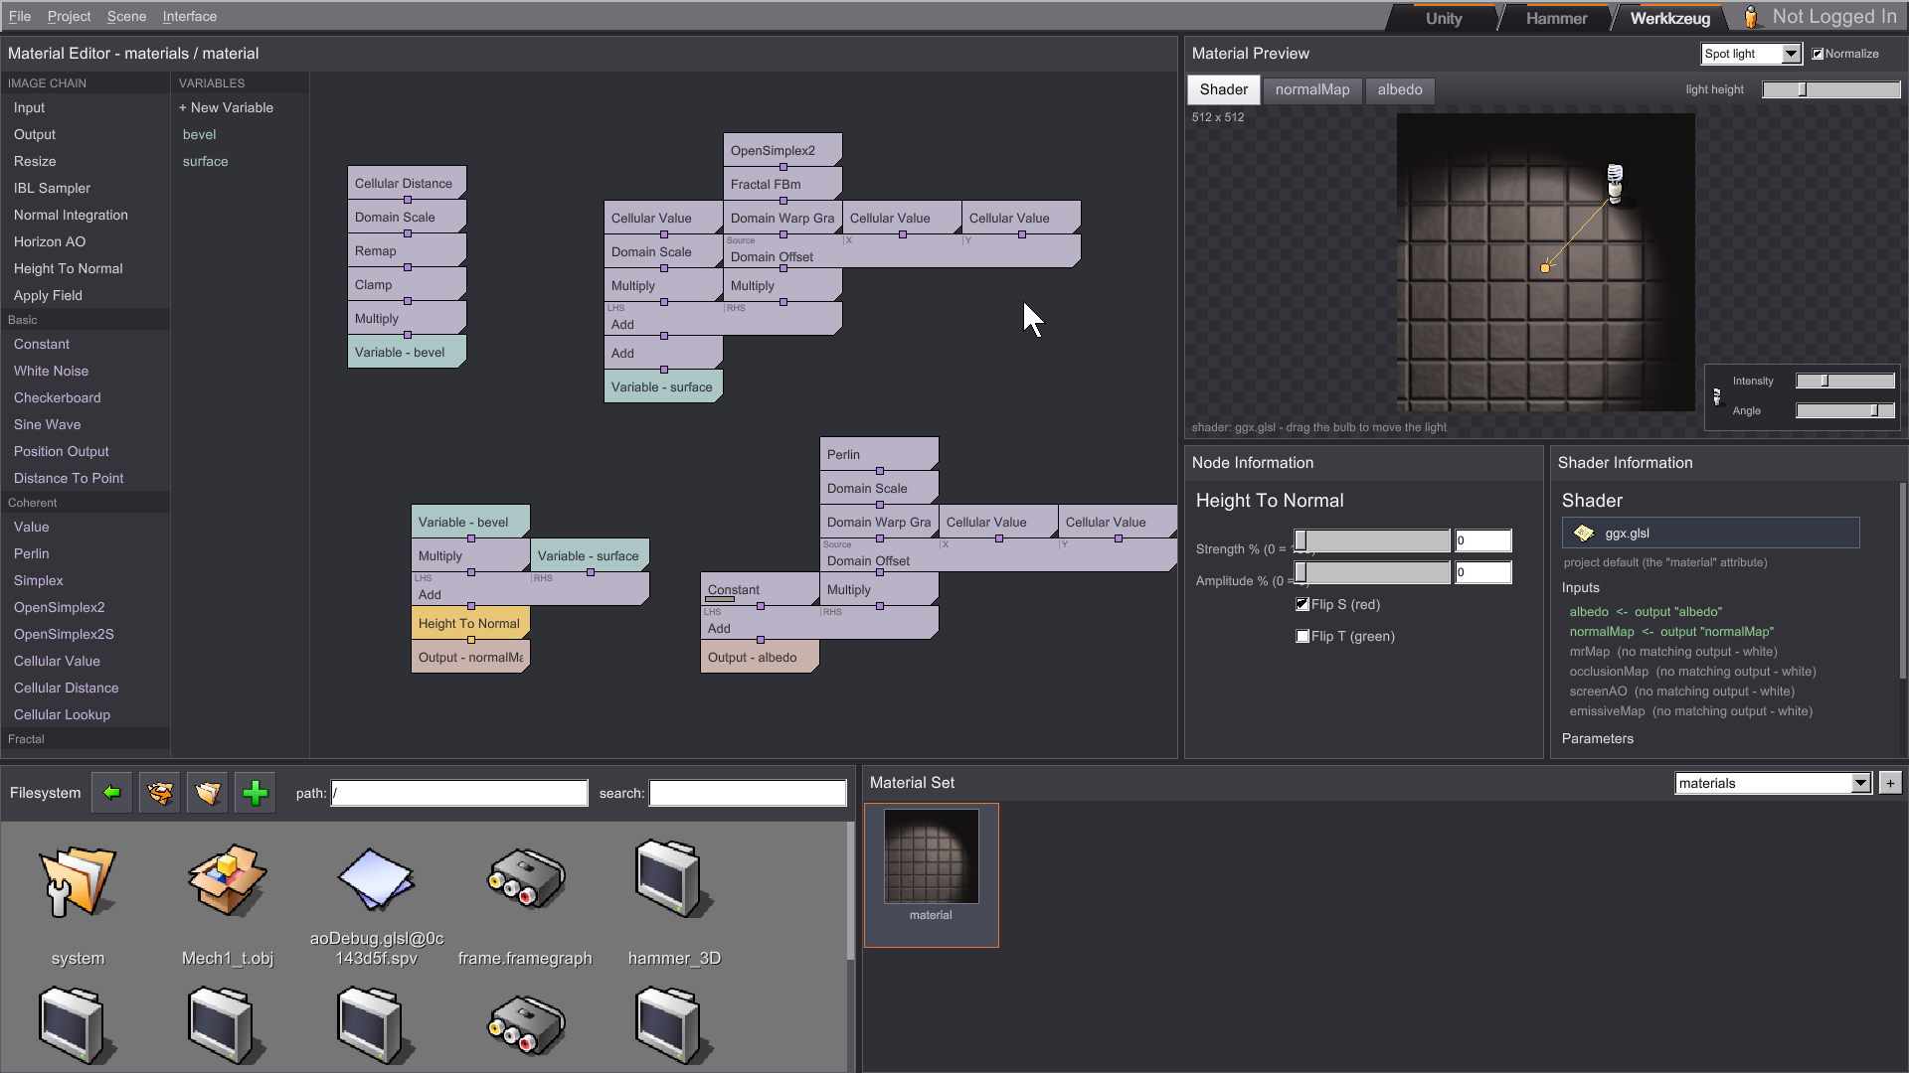Open the system folder icon
The height and width of the screenshot is (1073, 1909).
point(78,882)
